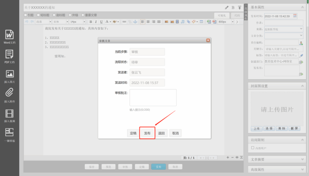Click the add icon beside 发布至
The height and width of the screenshot is (176, 309).
point(301,74)
